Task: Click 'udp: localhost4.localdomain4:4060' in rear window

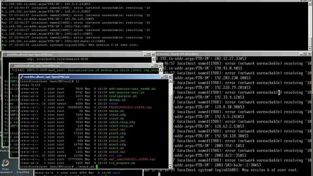Action: pyautogui.click(x=58, y=59)
